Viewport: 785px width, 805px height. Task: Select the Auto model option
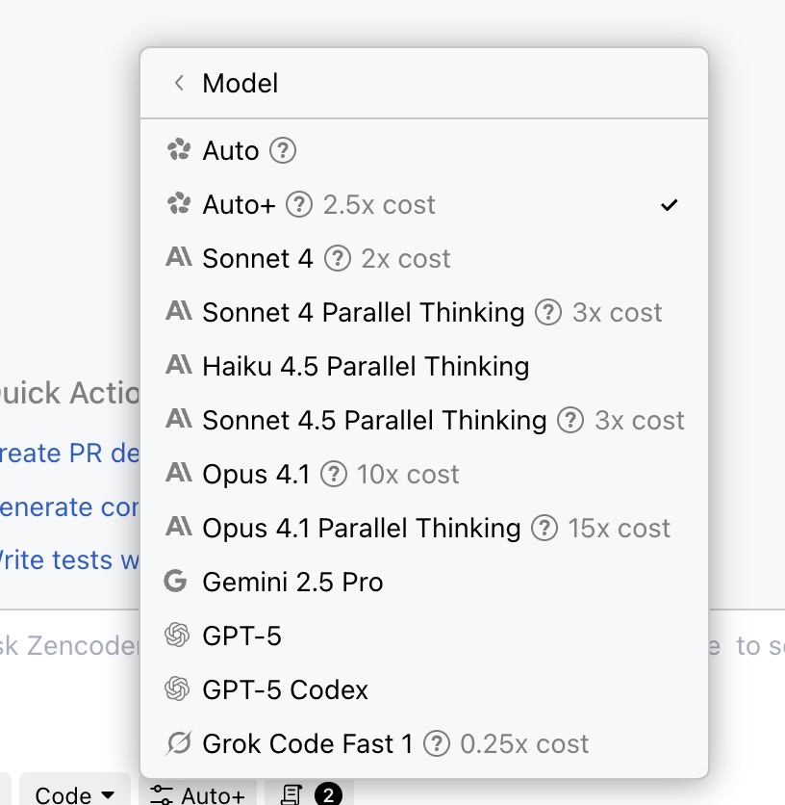(x=231, y=151)
